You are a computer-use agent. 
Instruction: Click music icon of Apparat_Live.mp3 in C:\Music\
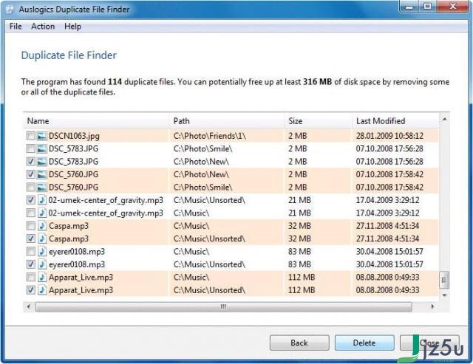coord(42,277)
